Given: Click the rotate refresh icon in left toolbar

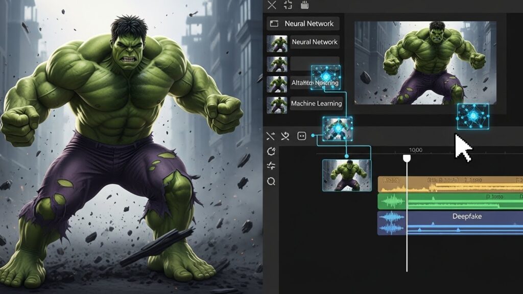Looking at the screenshot, I should tap(271, 152).
